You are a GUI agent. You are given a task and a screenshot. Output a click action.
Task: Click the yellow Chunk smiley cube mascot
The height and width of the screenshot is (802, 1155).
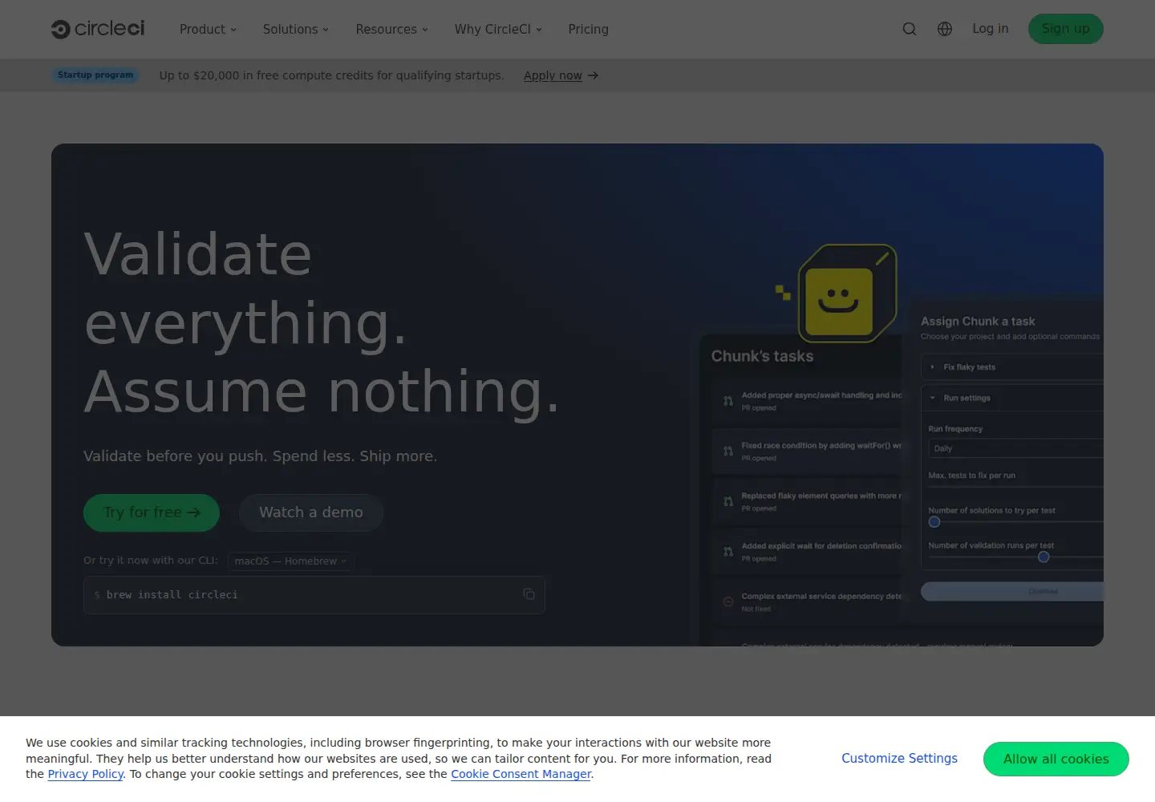point(847,294)
